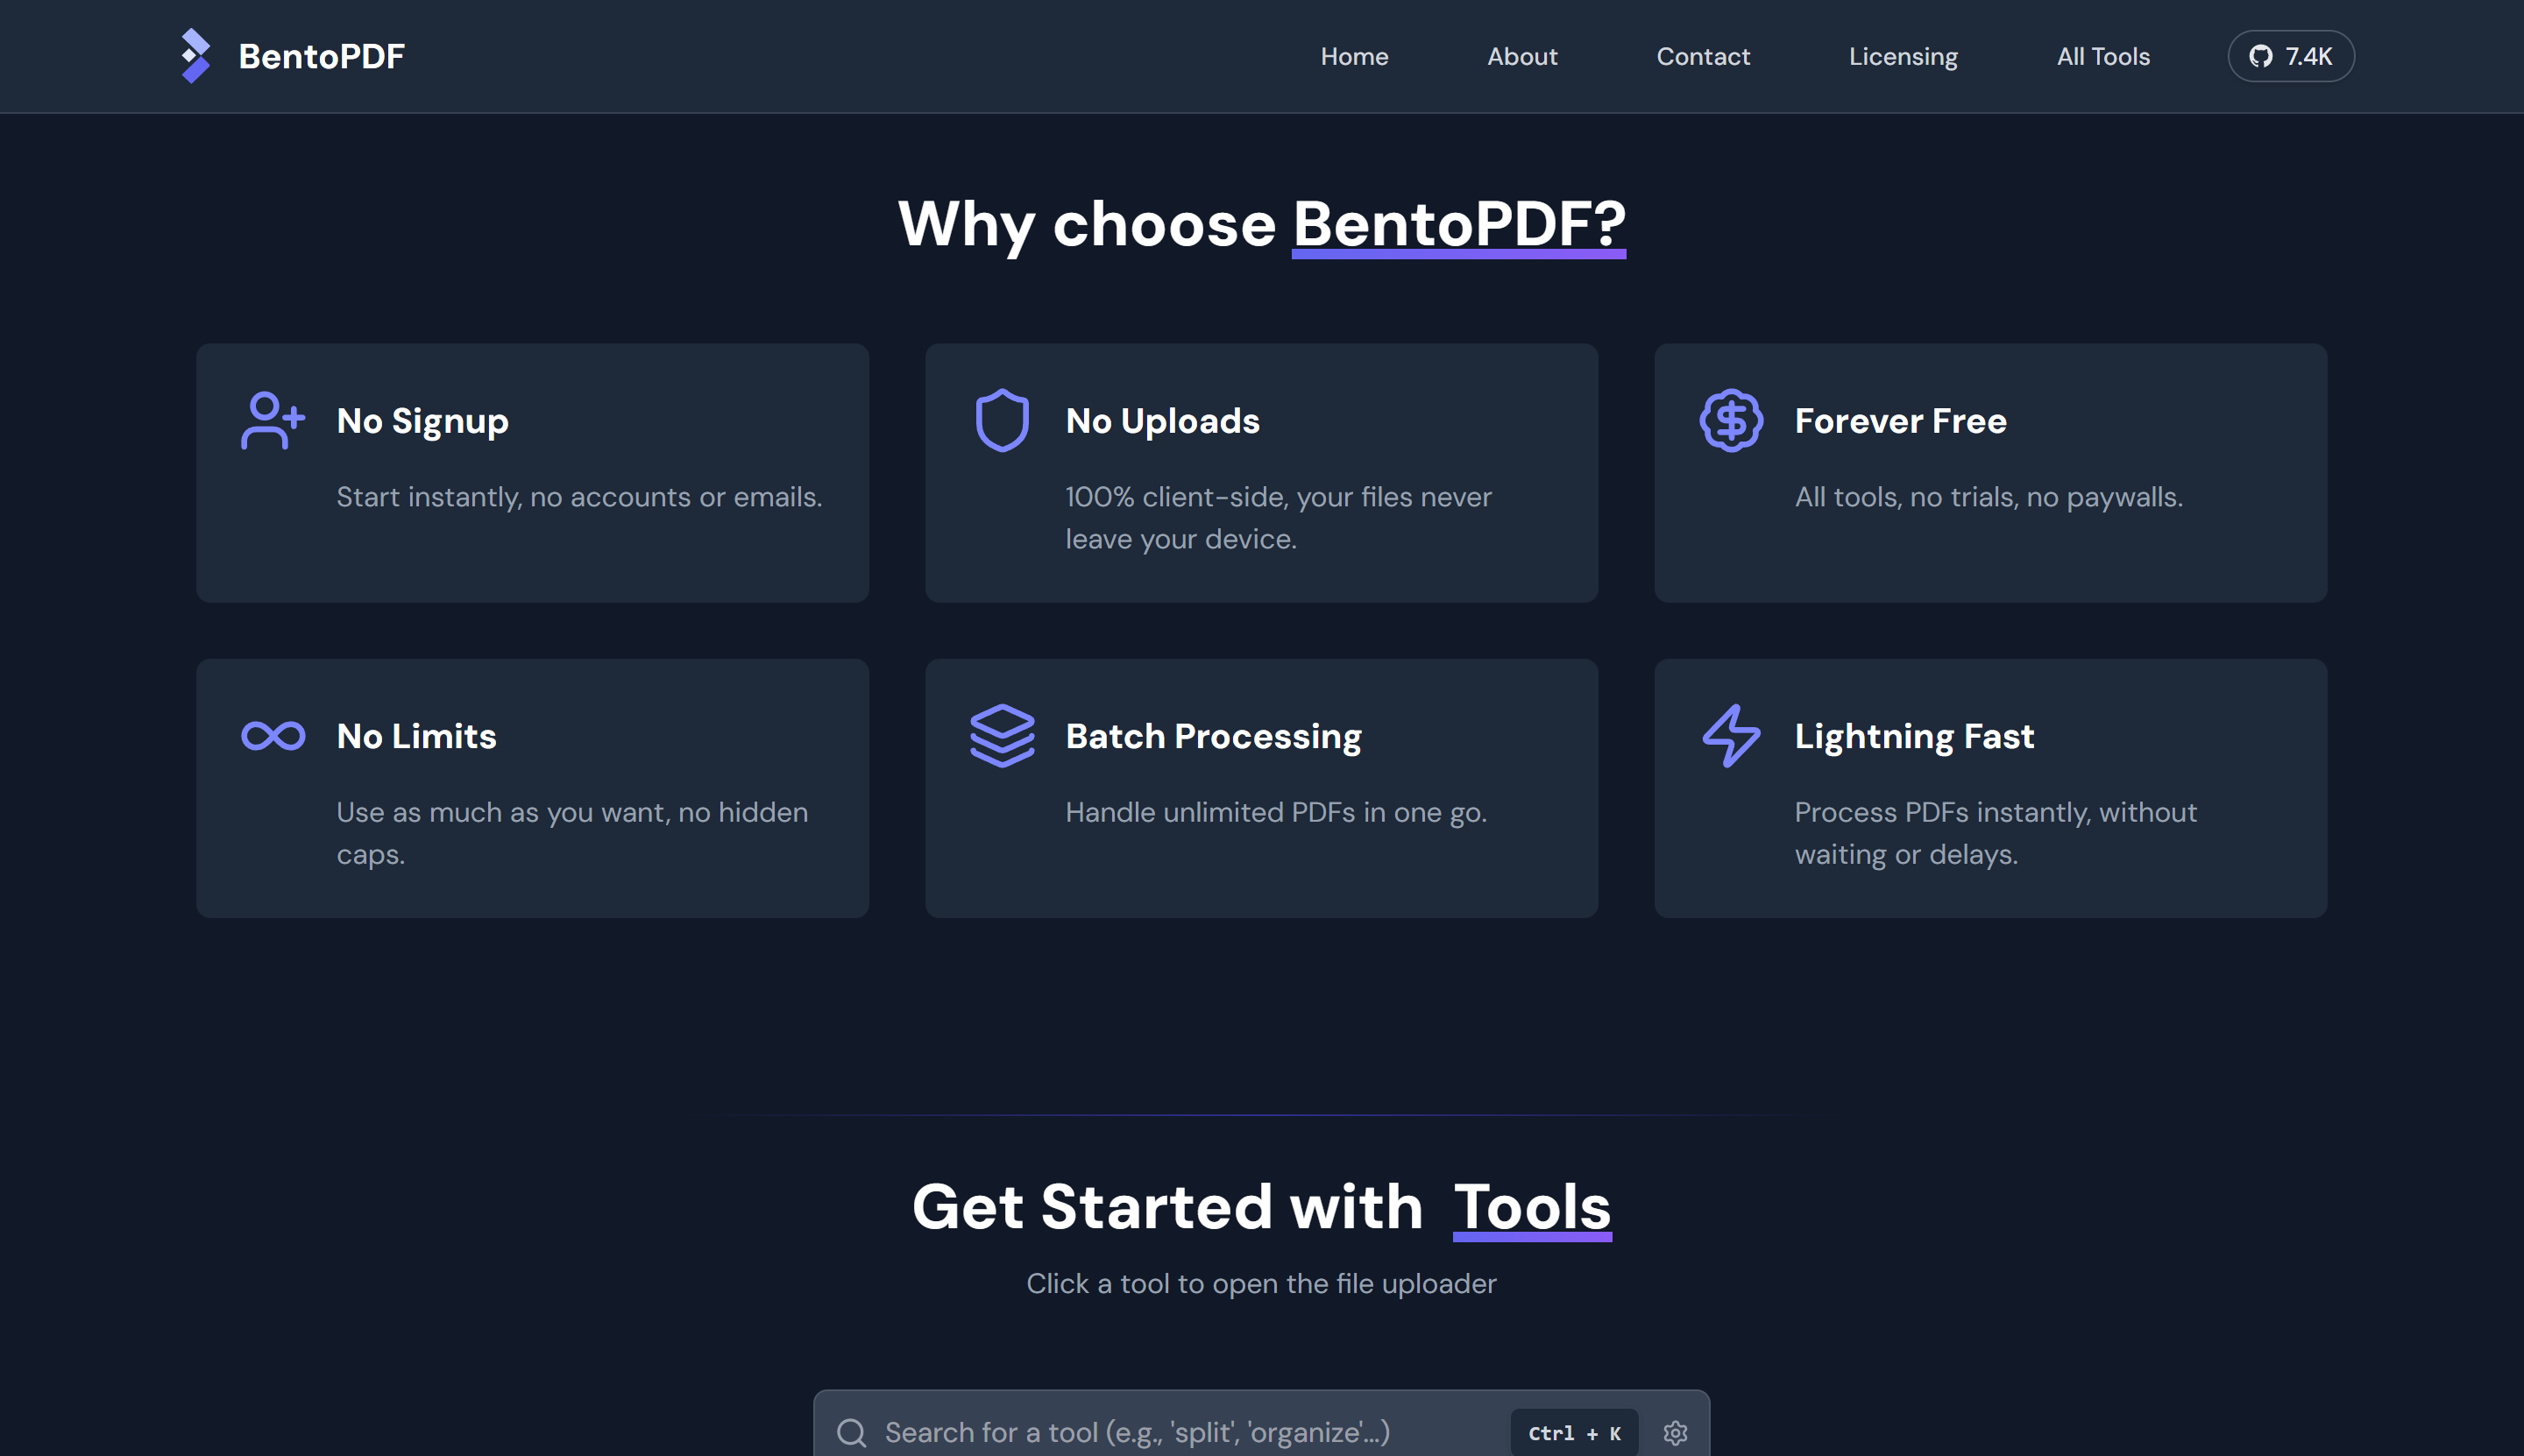
Task: Click inside the tool search input field
Action: (1151, 1432)
